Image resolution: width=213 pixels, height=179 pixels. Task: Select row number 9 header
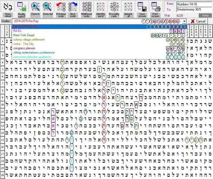click(3, 97)
